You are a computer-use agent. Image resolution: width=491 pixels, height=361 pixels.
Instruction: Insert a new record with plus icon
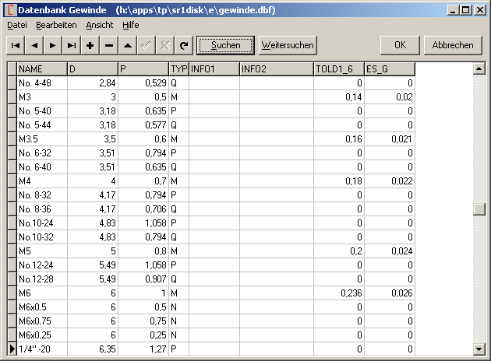pos(90,45)
